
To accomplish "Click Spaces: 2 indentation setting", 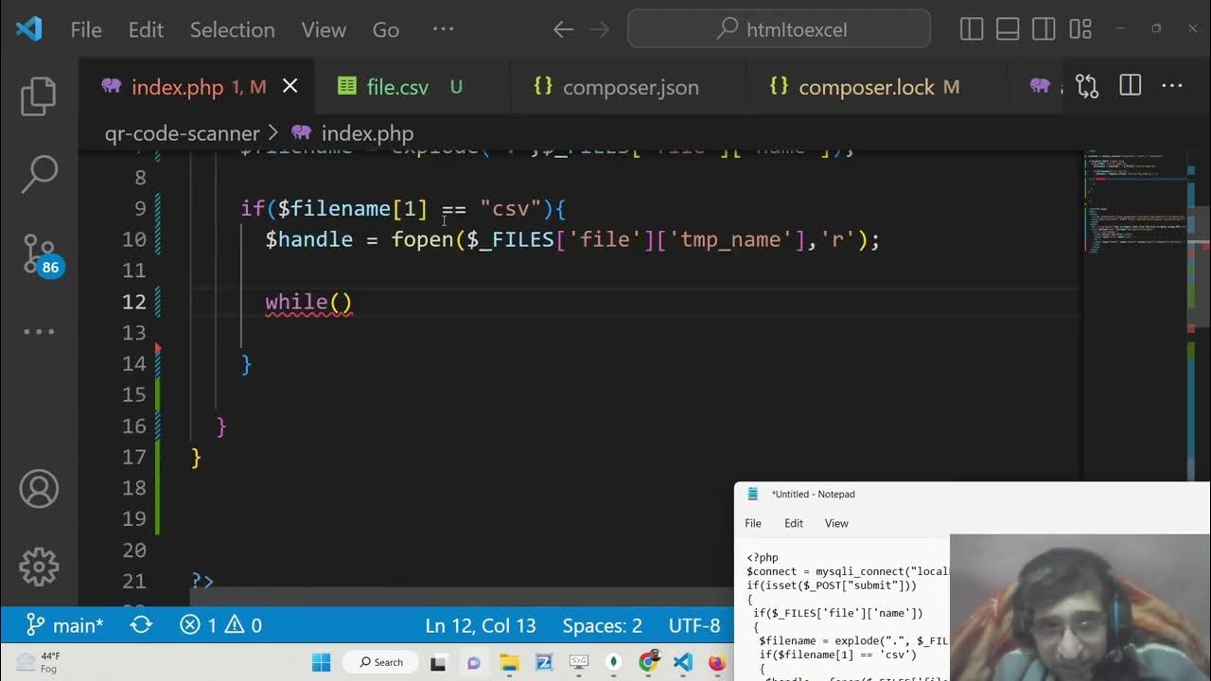I will point(602,625).
